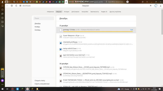Go back with the arrow button
The width and height of the screenshot is (163, 91).
coord(7,6)
